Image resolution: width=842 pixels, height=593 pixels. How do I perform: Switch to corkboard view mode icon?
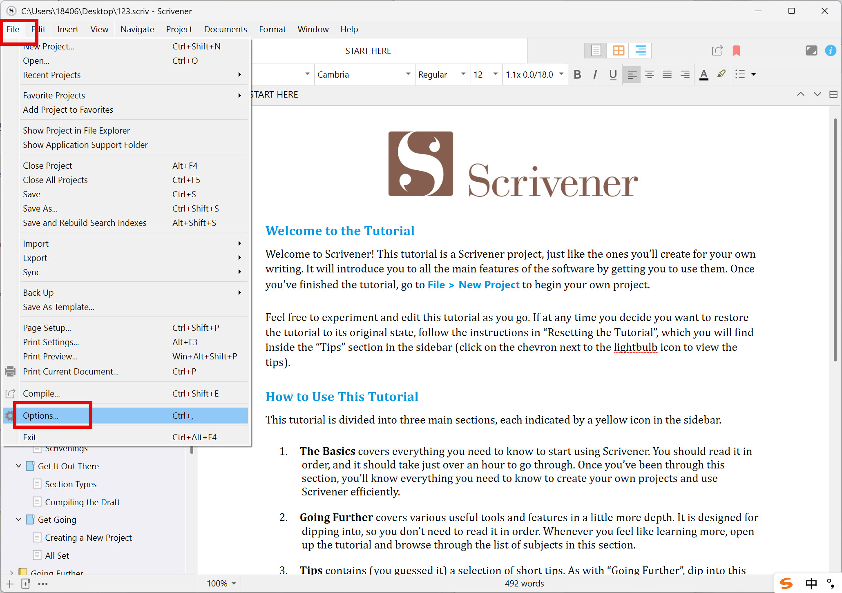click(618, 51)
